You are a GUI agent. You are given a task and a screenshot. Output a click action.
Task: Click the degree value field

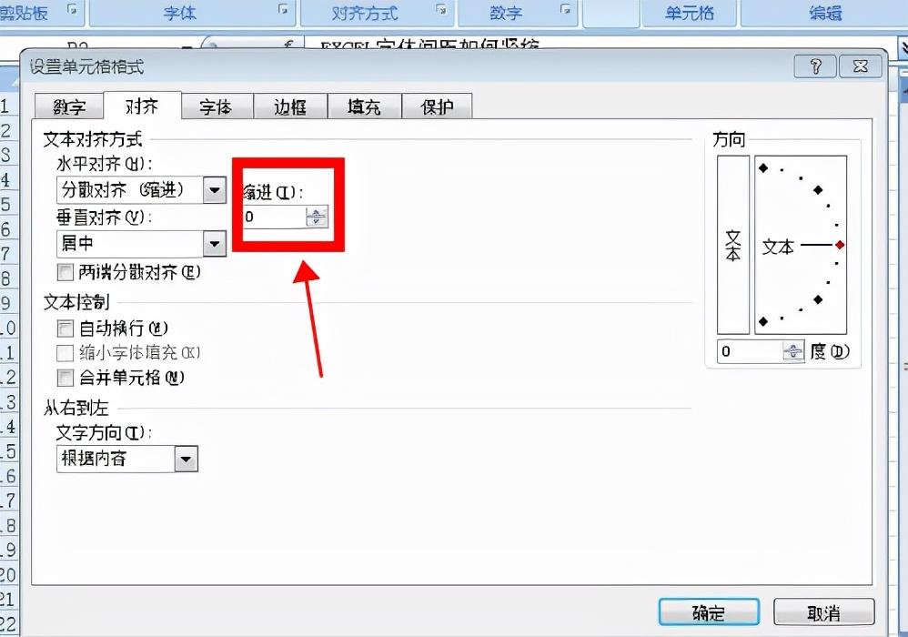click(x=750, y=351)
